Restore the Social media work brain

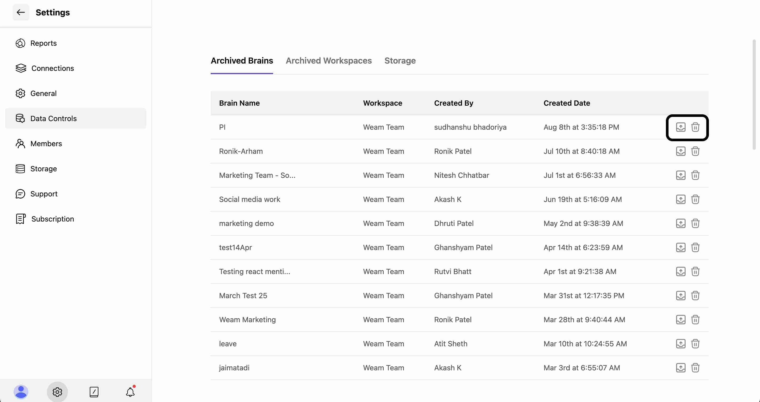(x=680, y=199)
